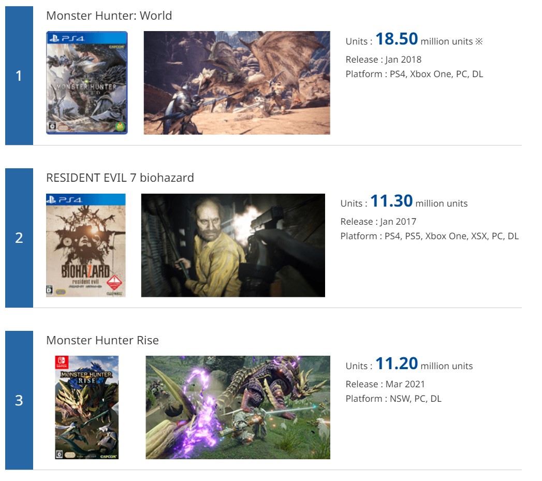Click the rank 1 blue badge
The image size is (542, 481).
[19, 76]
